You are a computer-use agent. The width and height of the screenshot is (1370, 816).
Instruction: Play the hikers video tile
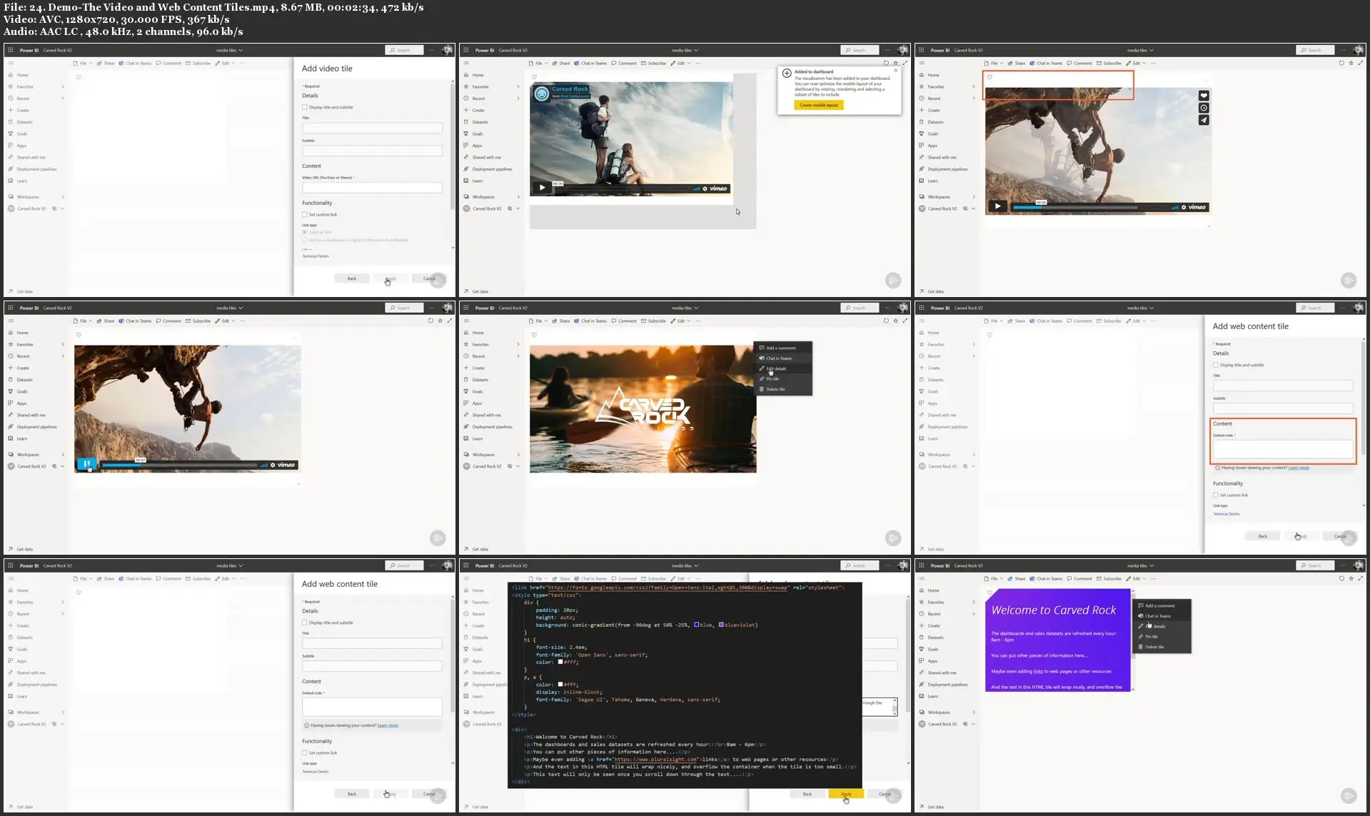coord(542,188)
